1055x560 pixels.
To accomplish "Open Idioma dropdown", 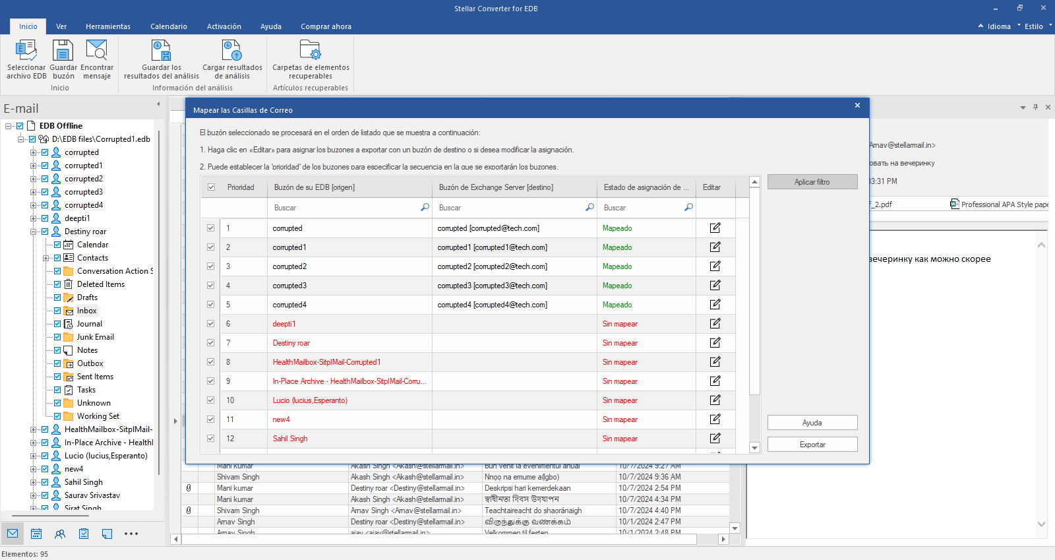I will (999, 26).
